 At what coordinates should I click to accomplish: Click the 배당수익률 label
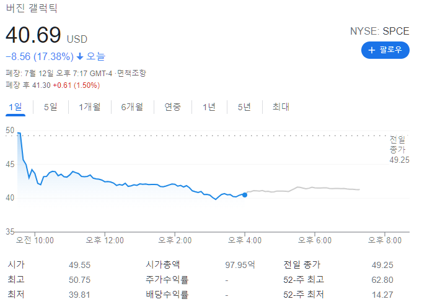click(167, 295)
